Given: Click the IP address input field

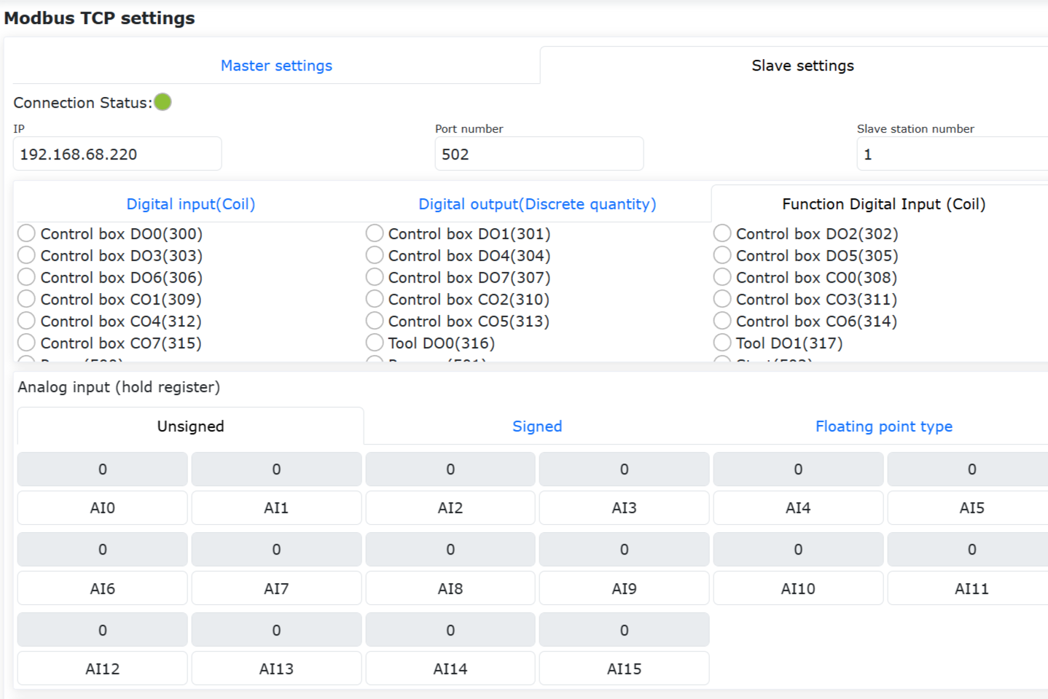Looking at the screenshot, I should point(117,155).
